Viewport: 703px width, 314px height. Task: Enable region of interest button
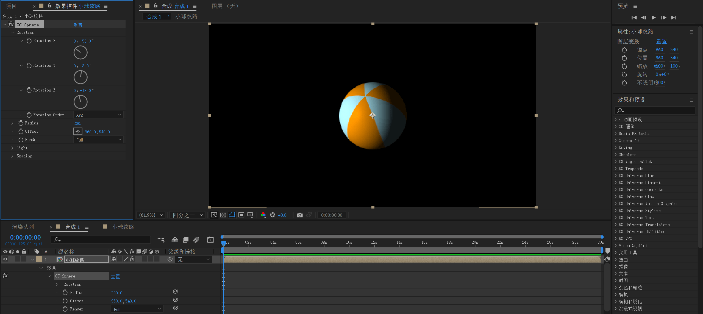(x=241, y=215)
